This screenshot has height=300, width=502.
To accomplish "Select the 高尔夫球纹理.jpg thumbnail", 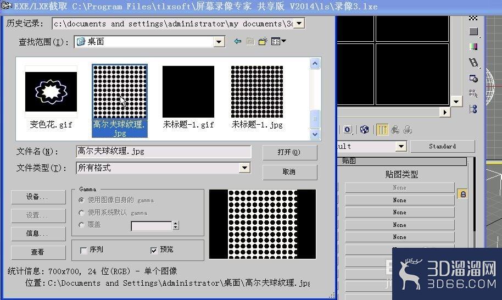I will click(120, 92).
